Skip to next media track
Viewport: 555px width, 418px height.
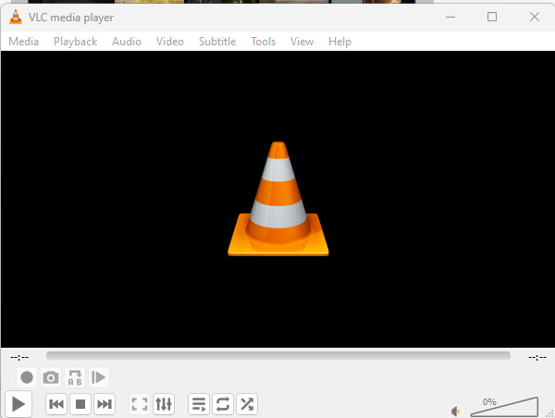pyautogui.click(x=105, y=404)
